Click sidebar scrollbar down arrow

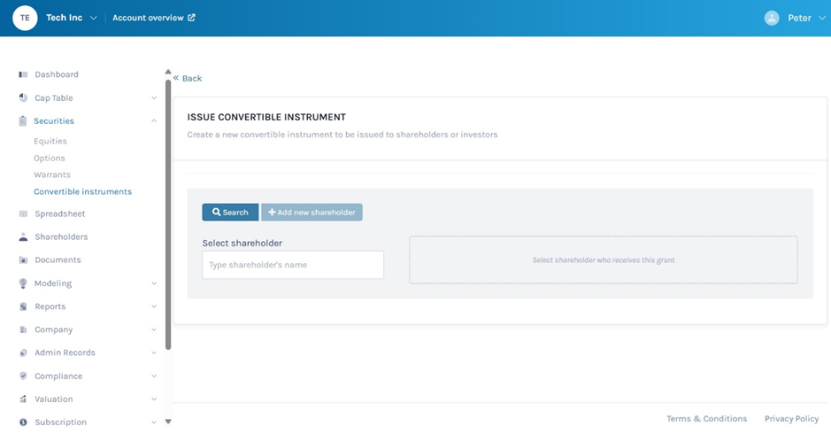[x=168, y=422]
